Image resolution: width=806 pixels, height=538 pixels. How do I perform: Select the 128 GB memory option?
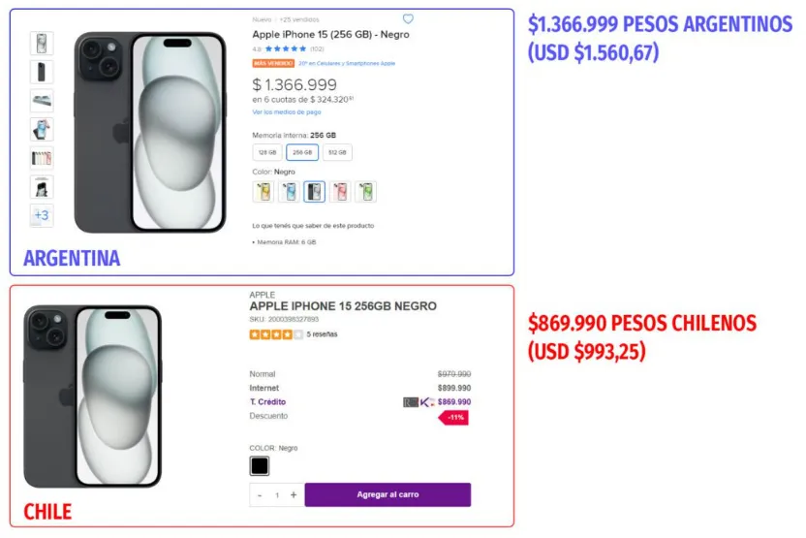(x=266, y=152)
